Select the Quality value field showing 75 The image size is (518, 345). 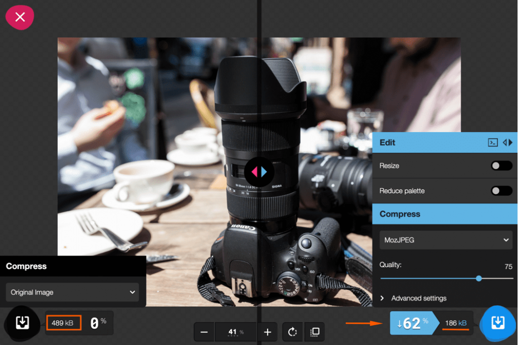(508, 267)
